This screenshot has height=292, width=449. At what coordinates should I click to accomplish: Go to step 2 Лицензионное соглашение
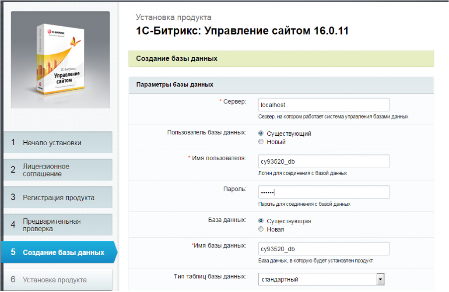(x=58, y=170)
